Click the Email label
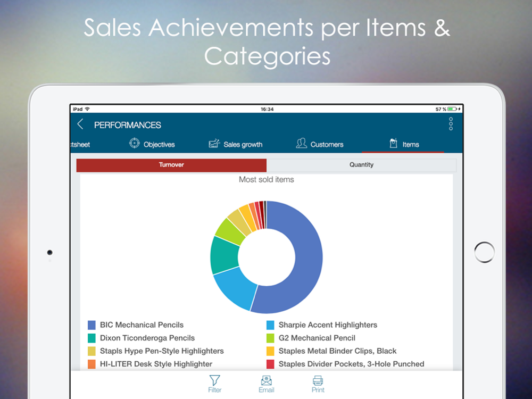The height and width of the screenshot is (399, 532). coord(267,390)
